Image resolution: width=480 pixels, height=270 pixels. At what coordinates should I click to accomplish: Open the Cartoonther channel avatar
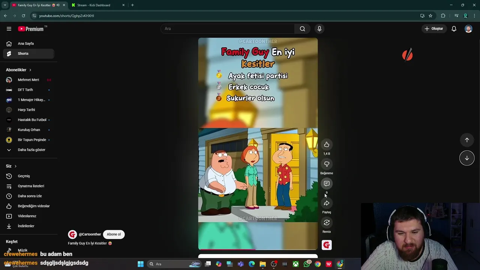coord(72,234)
